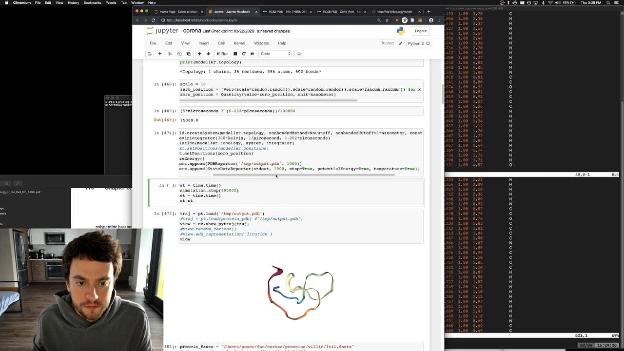Click into the simulation.step(100000) cell
Image resolution: width=624 pixels, height=351 pixels.
click(301, 193)
